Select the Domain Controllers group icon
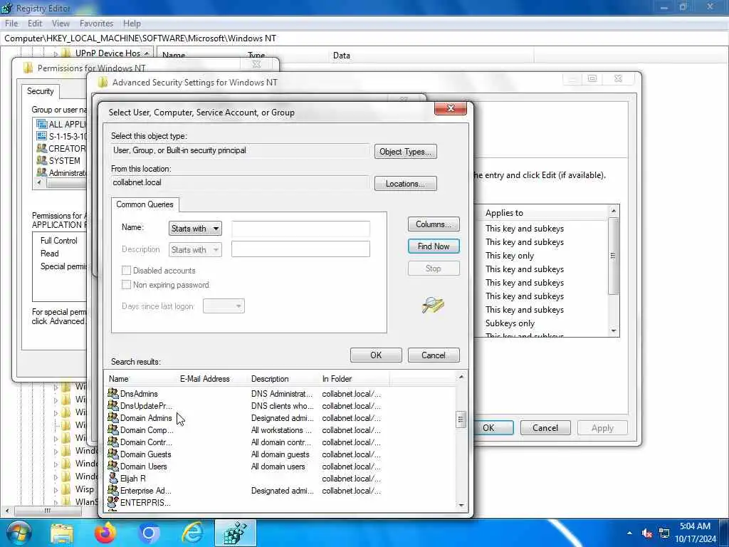 pos(113,442)
